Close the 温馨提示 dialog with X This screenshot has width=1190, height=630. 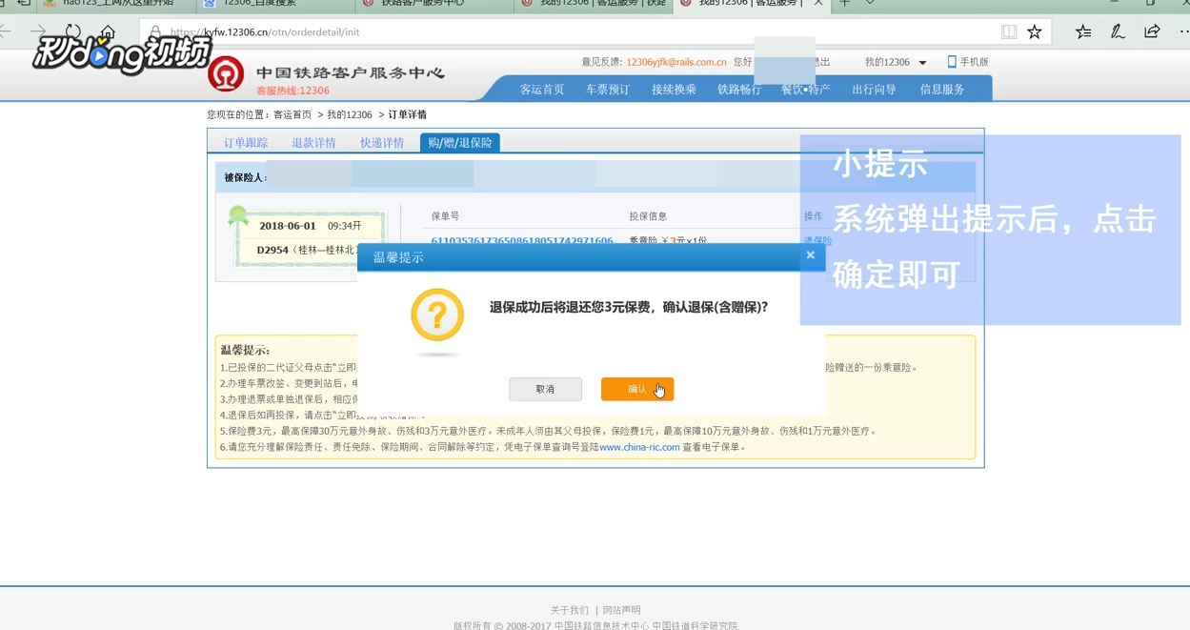[x=810, y=255]
